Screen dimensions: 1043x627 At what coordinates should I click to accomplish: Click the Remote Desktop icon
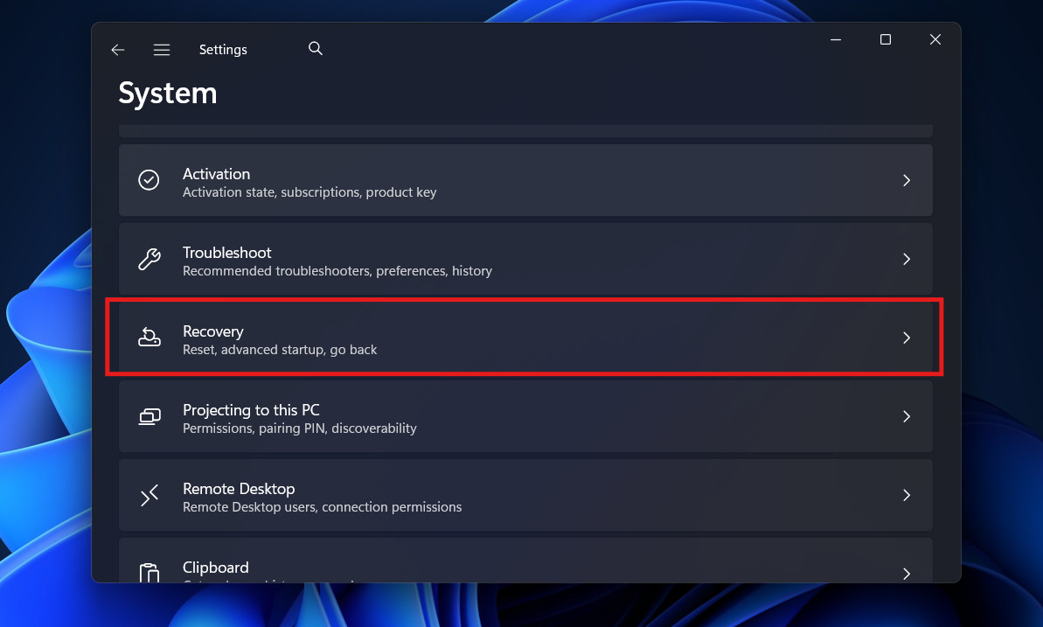point(149,495)
